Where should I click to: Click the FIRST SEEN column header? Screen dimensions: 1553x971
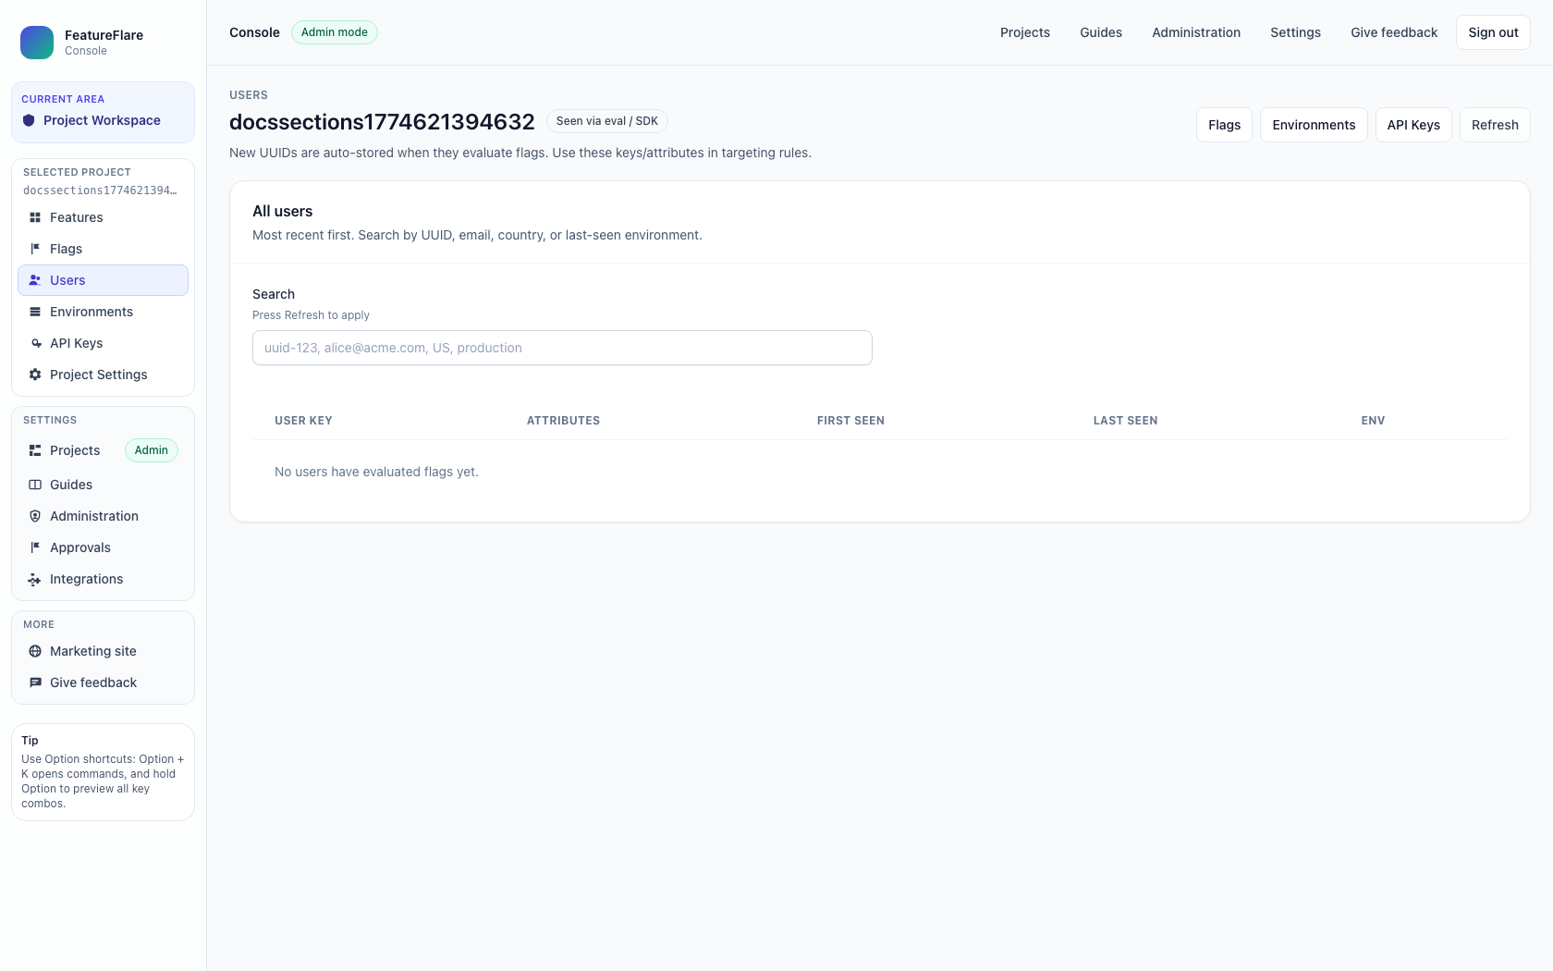click(x=850, y=421)
